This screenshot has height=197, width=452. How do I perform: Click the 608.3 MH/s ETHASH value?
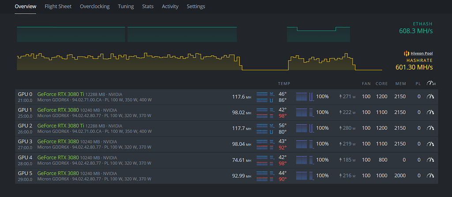click(x=416, y=31)
